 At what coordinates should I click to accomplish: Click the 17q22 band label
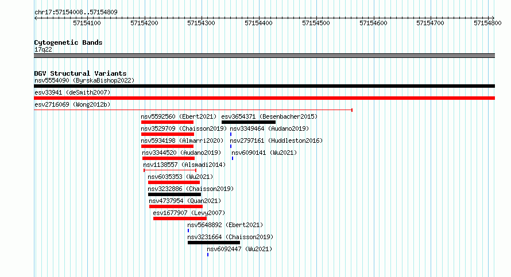(43, 49)
